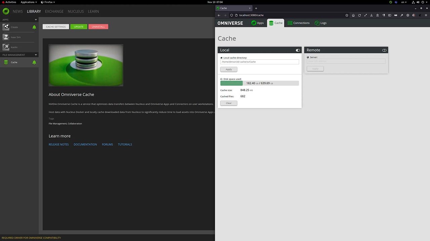Select the Kaolin app icon

coord(6,47)
